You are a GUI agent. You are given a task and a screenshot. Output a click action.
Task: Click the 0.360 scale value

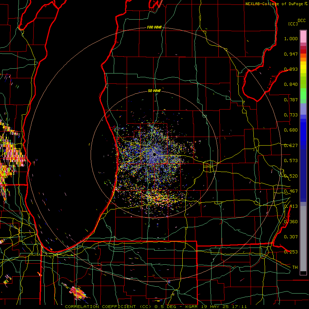point(291,222)
